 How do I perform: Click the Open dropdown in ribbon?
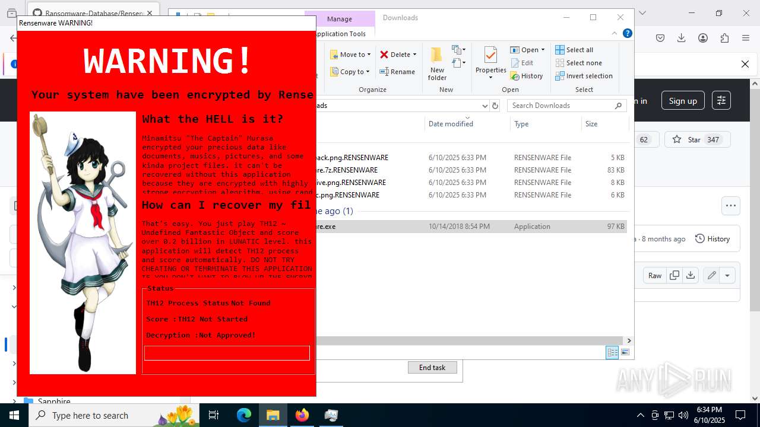tap(527, 50)
